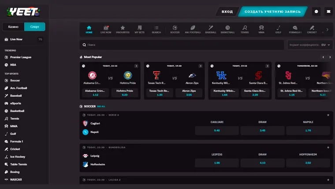Viewport: 335px width, 189px height.
Task: Show previous Most Popular matches
Action: click(323, 57)
